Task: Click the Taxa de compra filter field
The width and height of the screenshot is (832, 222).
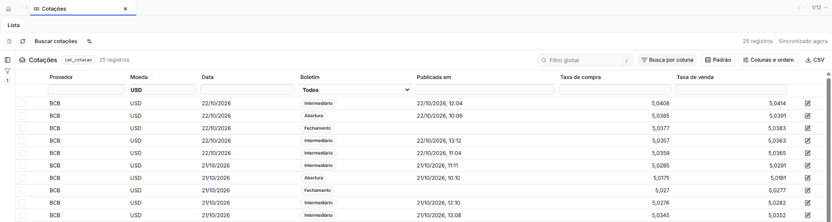Action: click(x=615, y=90)
